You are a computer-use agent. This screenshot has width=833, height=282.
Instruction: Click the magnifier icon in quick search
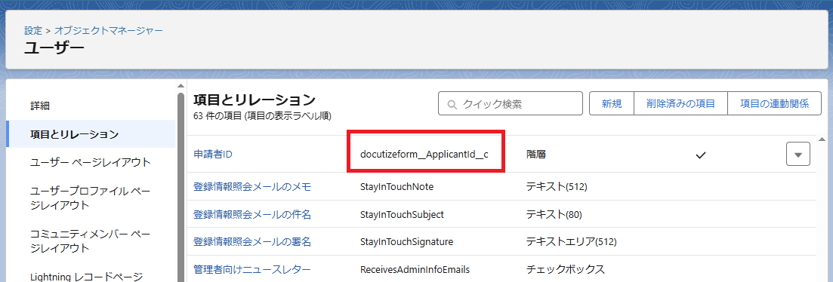[452, 104]
